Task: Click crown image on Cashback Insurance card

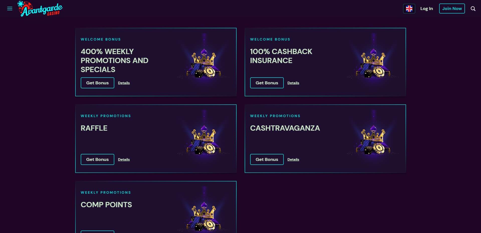Action: pos(373,63)
